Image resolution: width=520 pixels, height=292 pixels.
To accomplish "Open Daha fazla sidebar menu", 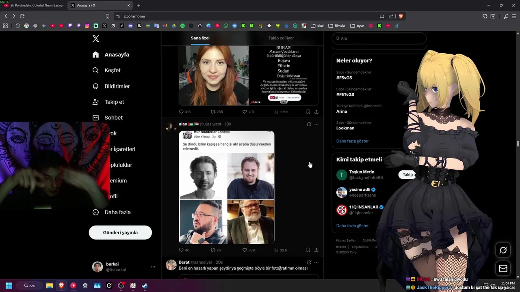I will pos(111,212).
